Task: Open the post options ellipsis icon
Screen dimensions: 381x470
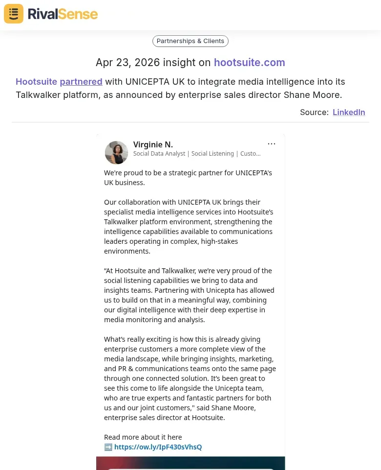Action: [272, 143]
